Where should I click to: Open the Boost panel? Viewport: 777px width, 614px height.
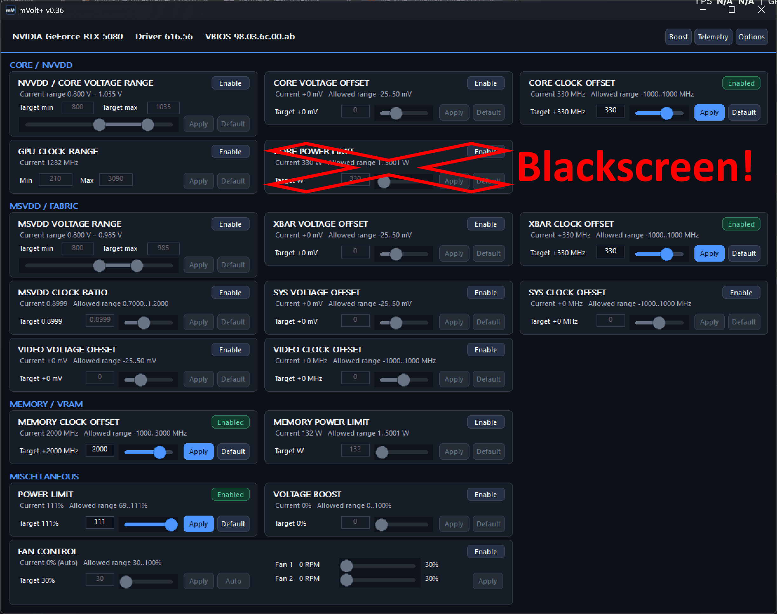[678, 37]
